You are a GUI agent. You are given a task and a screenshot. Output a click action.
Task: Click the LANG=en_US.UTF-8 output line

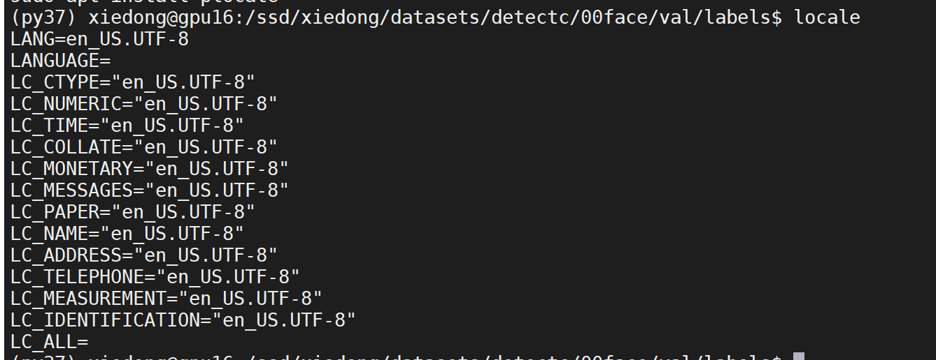pyautogui.click(x=99, y=39)
